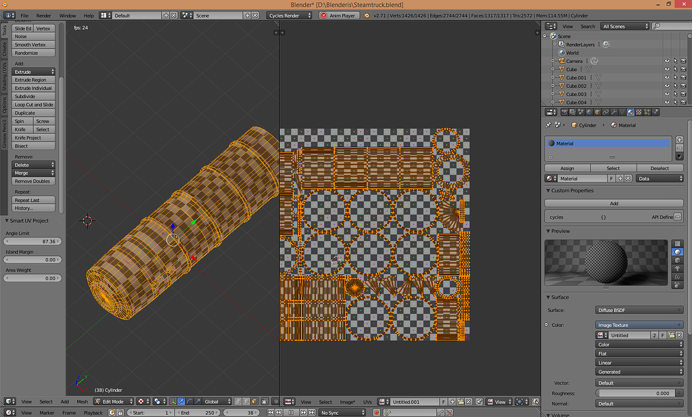Open the Edit Mode selector dropdown

(x=114, y=401)
